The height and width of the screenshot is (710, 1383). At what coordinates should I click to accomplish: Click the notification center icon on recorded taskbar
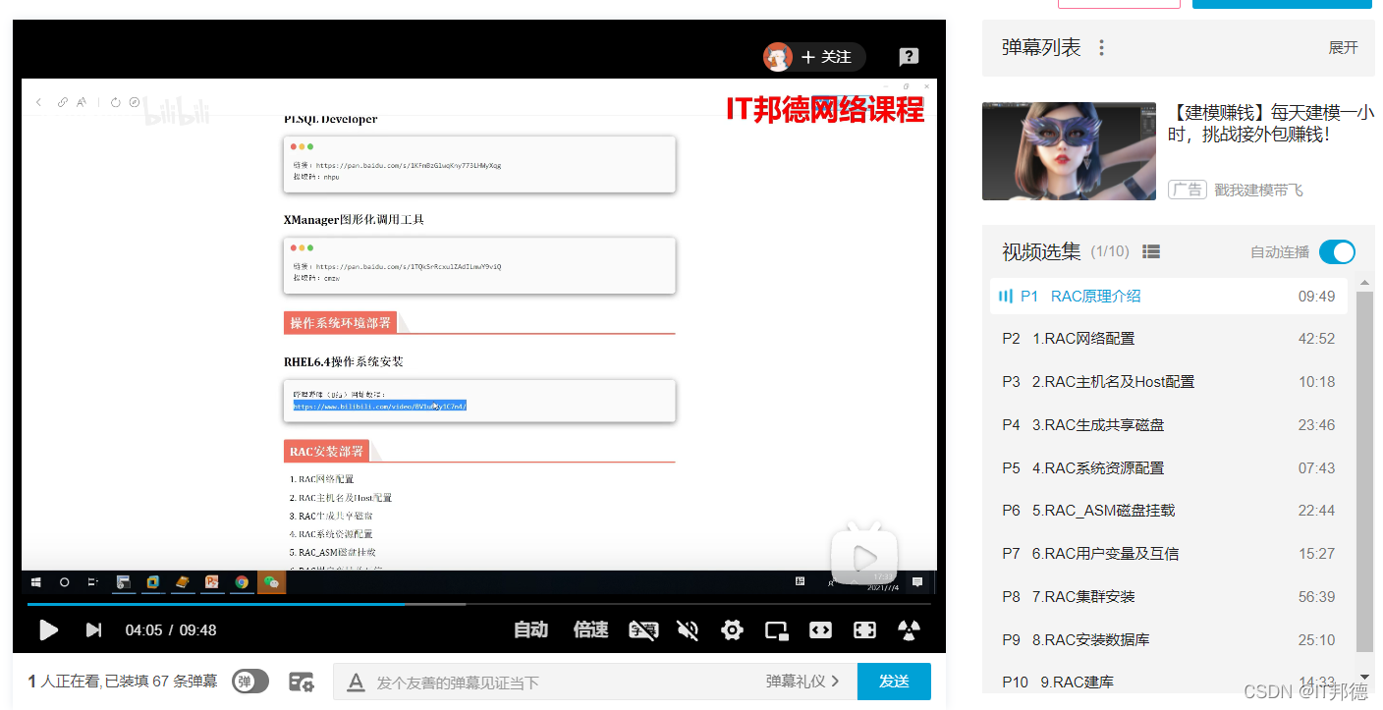click(x=917, y=581)
